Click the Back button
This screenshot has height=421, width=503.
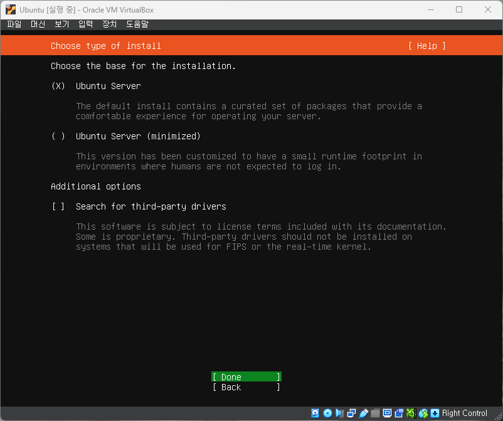pyautogui.click(x=246, y=387)
